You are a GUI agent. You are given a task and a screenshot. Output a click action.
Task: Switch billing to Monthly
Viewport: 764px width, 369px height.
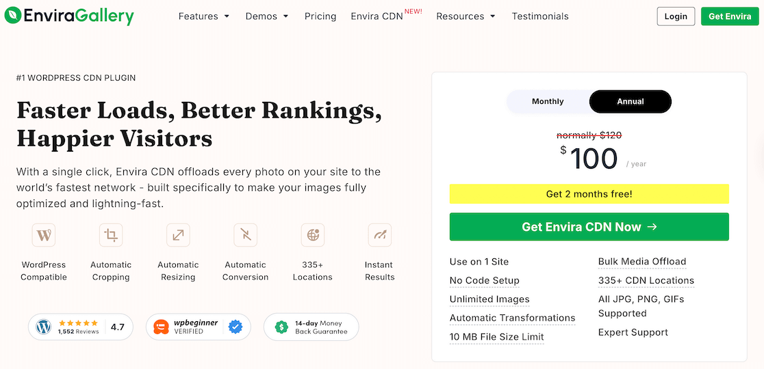point(548,102)
